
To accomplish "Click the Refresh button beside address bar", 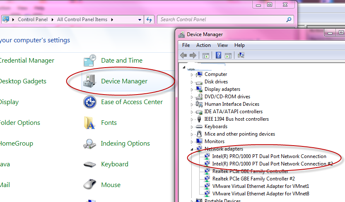I will [x=149, y=19].
